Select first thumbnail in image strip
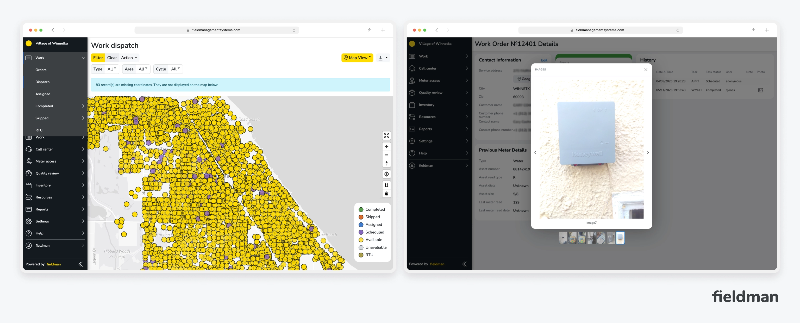The image size is (800, 323). point(563,238)
